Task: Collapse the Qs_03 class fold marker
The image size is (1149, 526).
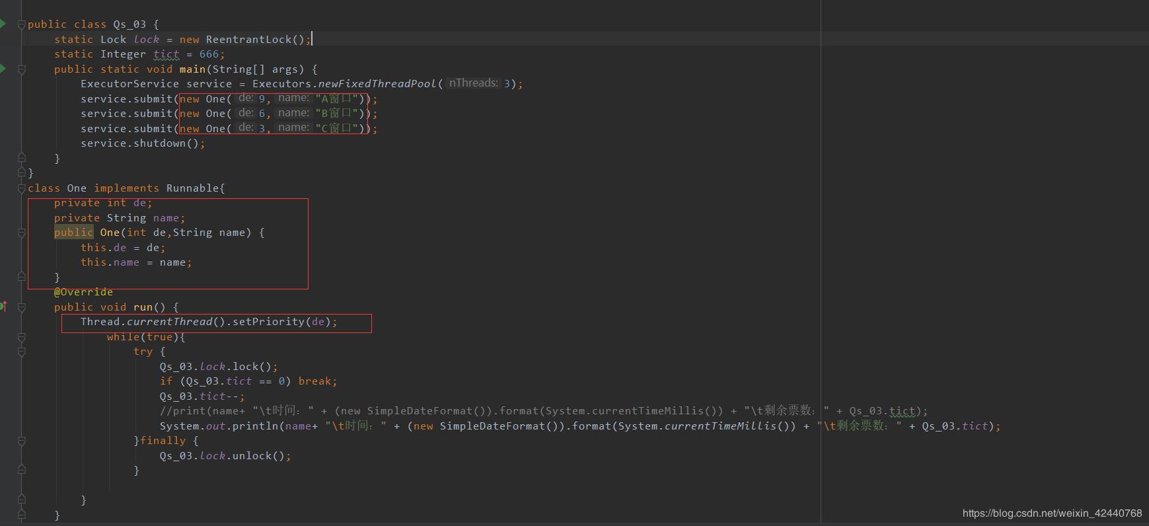Action: (x=21, y=24)
